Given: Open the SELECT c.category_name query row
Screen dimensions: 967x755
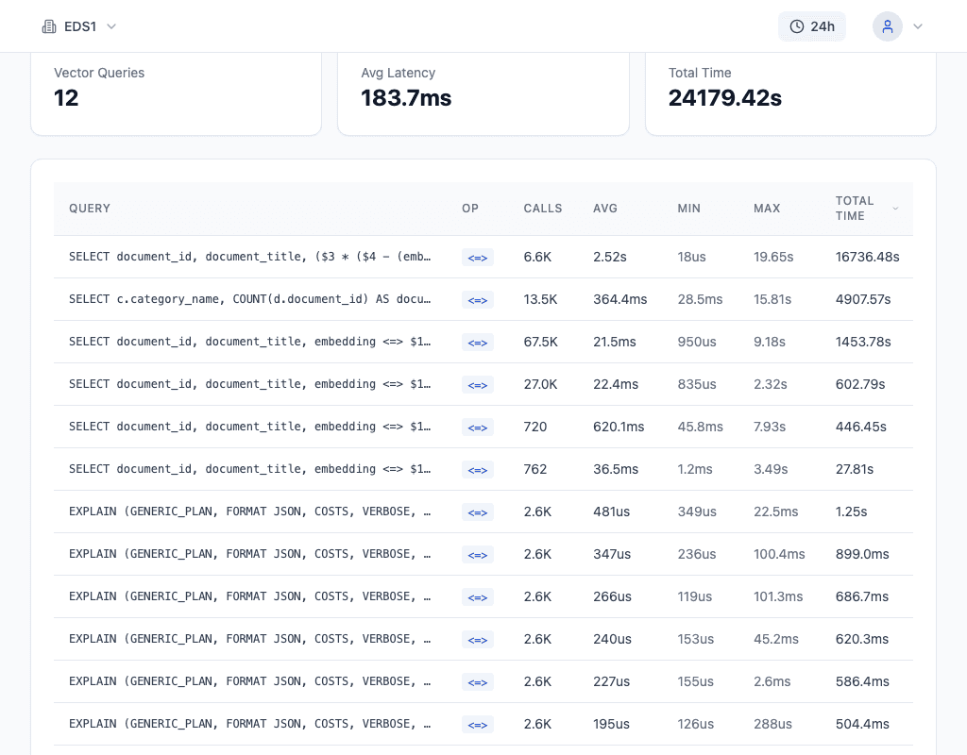Looking at the screenshot, I should click(x=249, y=299).
